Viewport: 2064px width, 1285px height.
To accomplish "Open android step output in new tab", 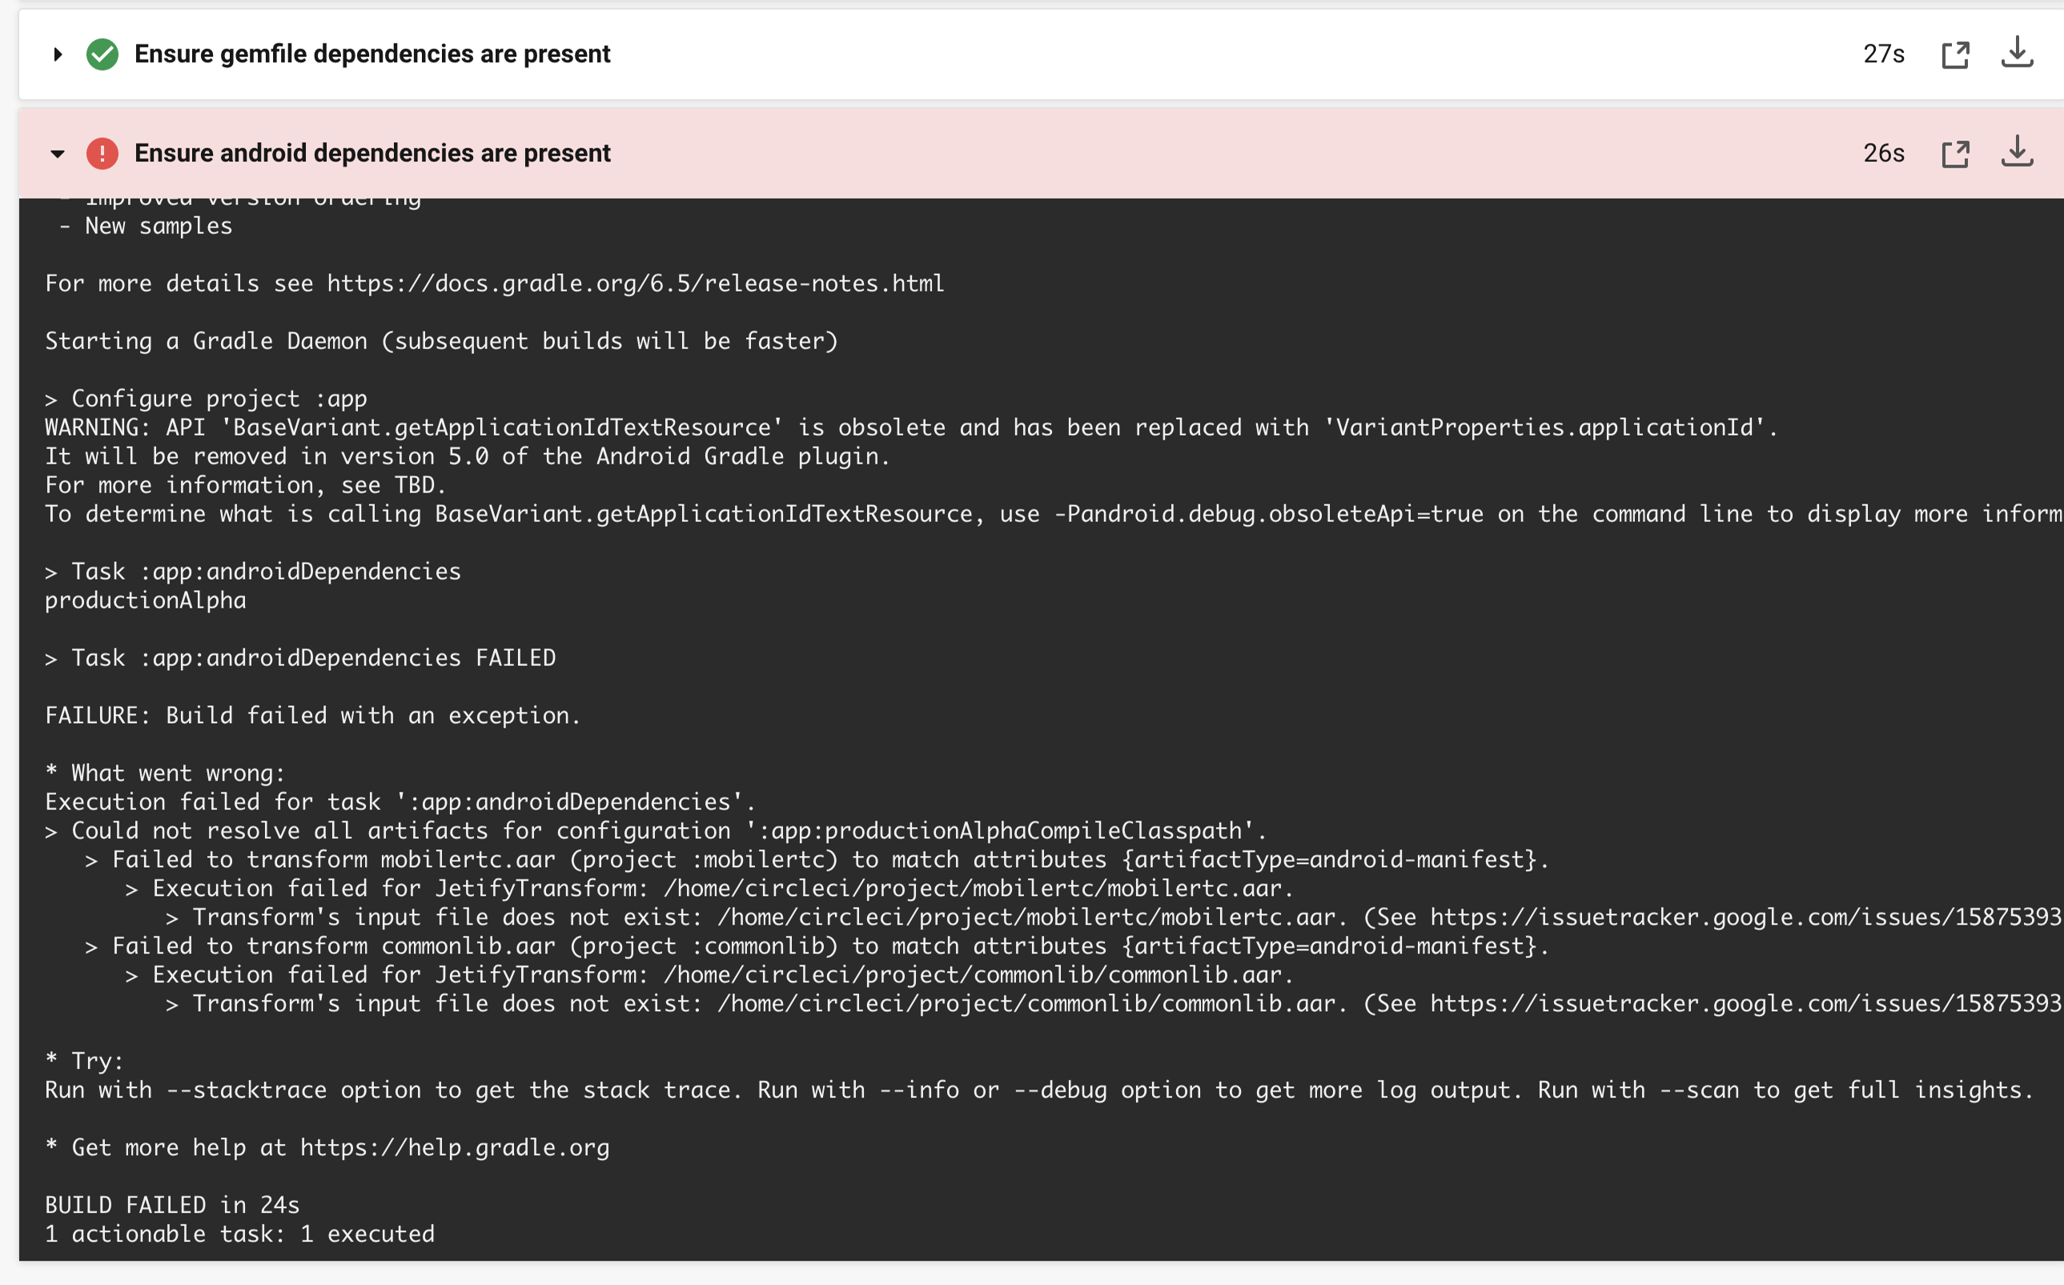I will click(x=1956, y=154).
